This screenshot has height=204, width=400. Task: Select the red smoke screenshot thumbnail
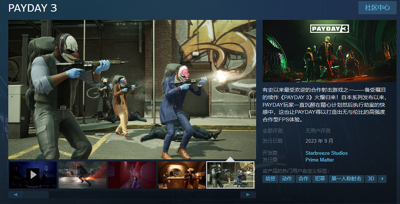[82, 175]
